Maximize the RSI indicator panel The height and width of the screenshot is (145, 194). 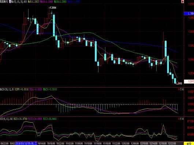pos(181,119)
